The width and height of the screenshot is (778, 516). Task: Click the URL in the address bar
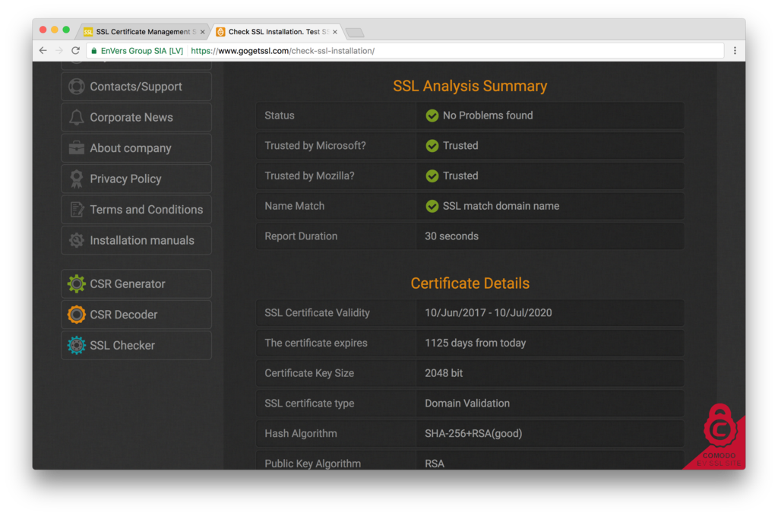(283, 51)
